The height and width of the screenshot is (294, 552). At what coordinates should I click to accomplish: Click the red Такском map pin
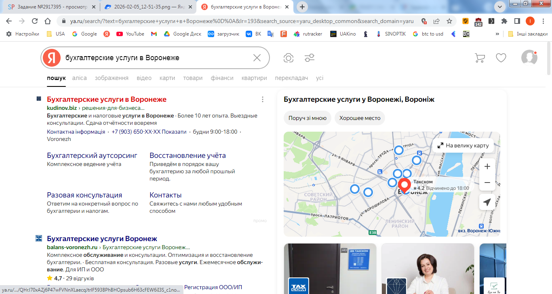coord(405,186)
